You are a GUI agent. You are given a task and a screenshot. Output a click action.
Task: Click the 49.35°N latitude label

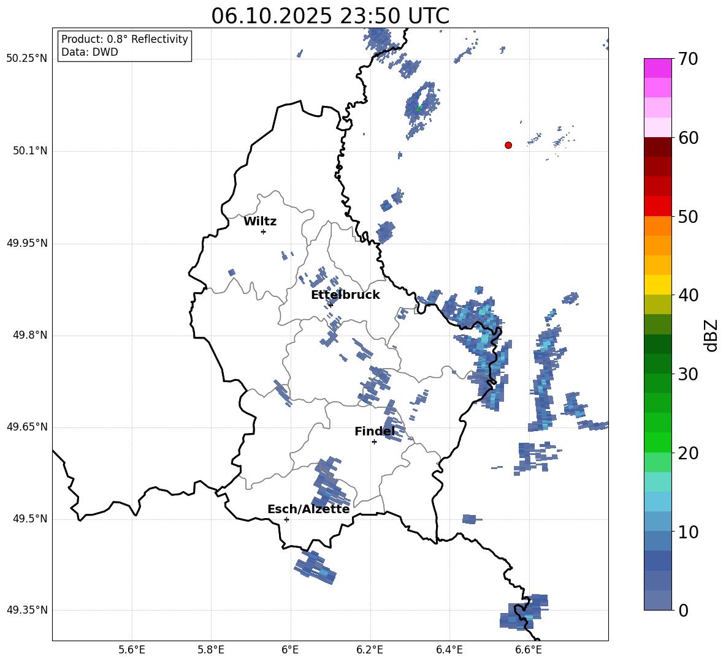26,610
